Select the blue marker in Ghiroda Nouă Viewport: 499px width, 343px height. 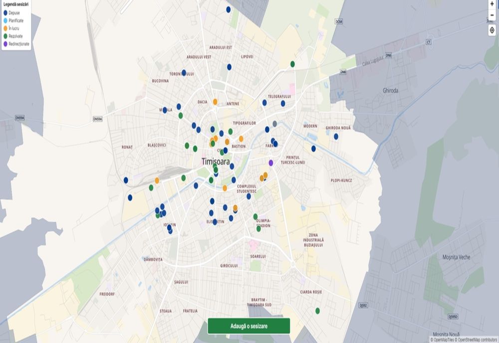coord(336,136)
